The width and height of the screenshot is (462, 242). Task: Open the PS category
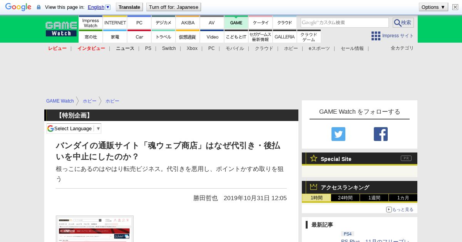pyautogui.click(x=148, y=48)
